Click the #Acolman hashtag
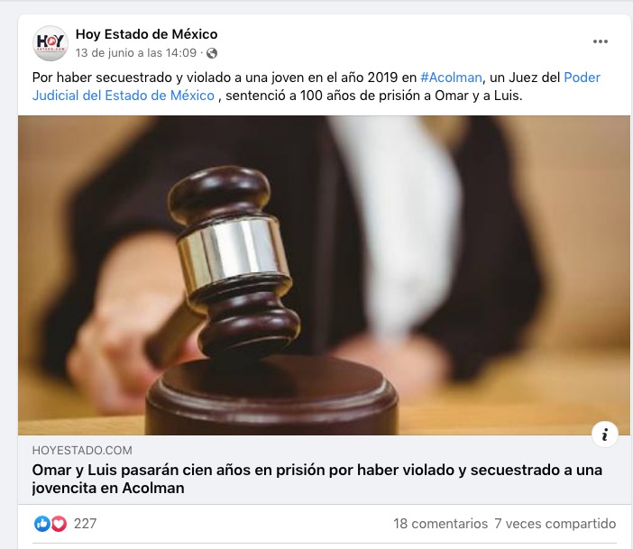The image size is (633, 549). (x=451, y=78)
